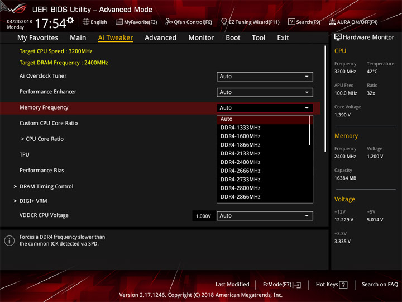The width and height of the screenshot is (402, 302).
Task: Click the EZ Tuning Wizard bulb icon
Action: coord(224,22)
